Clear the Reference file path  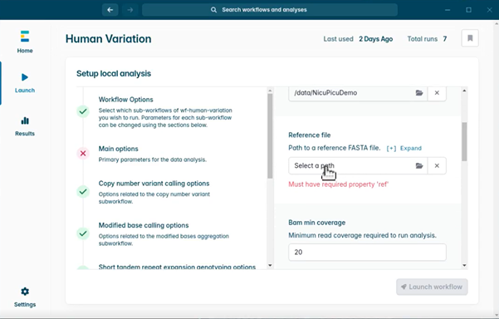(x=437, y=165)
